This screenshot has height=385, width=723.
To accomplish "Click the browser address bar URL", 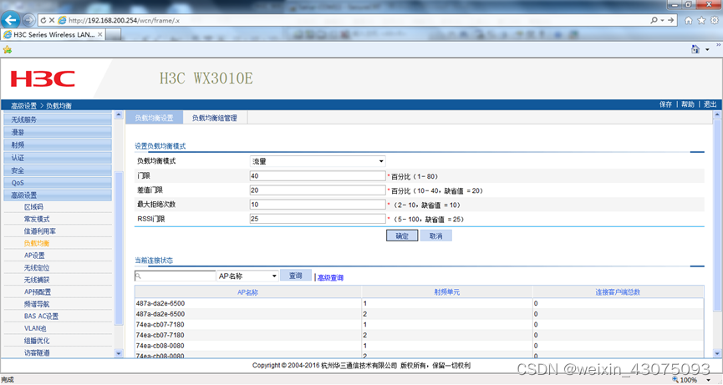I will pos(124,20).
